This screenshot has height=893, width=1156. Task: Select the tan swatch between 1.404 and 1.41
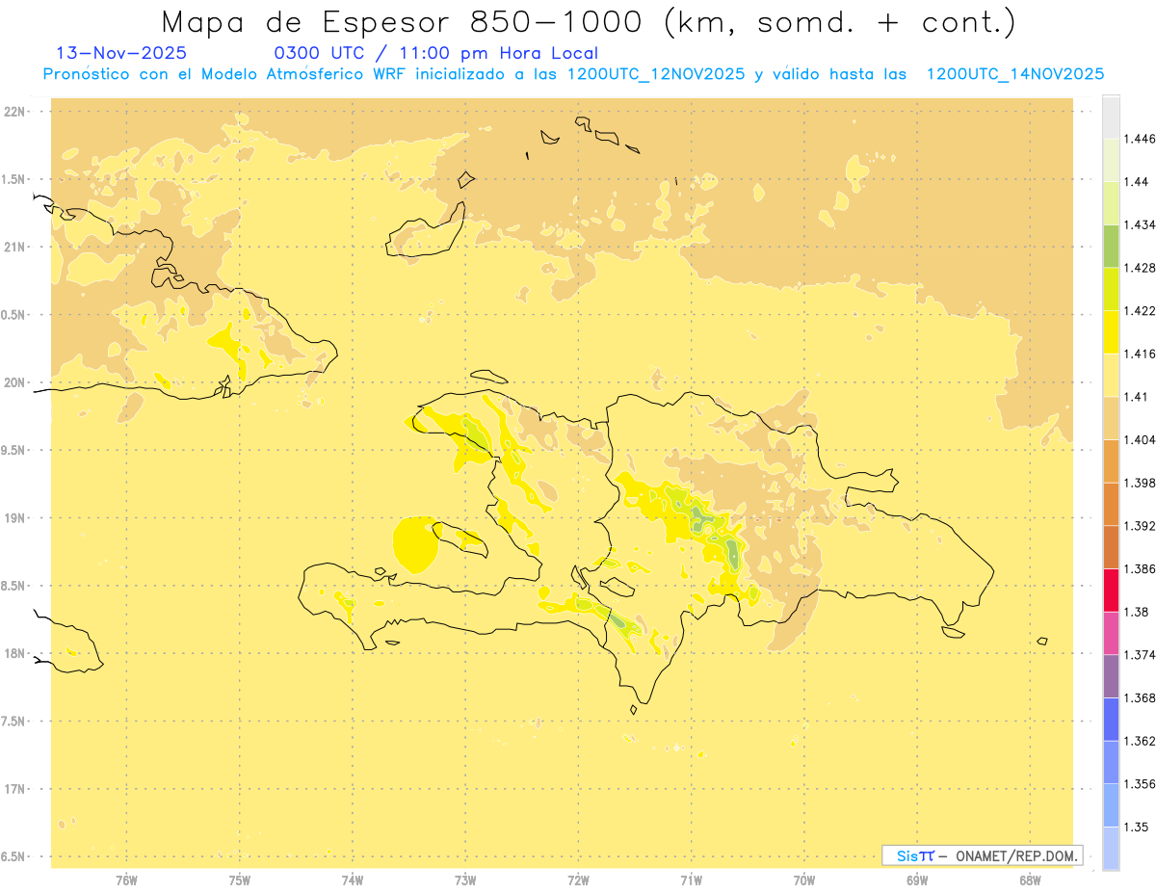pyautogui.click(x=1111, y=417)
